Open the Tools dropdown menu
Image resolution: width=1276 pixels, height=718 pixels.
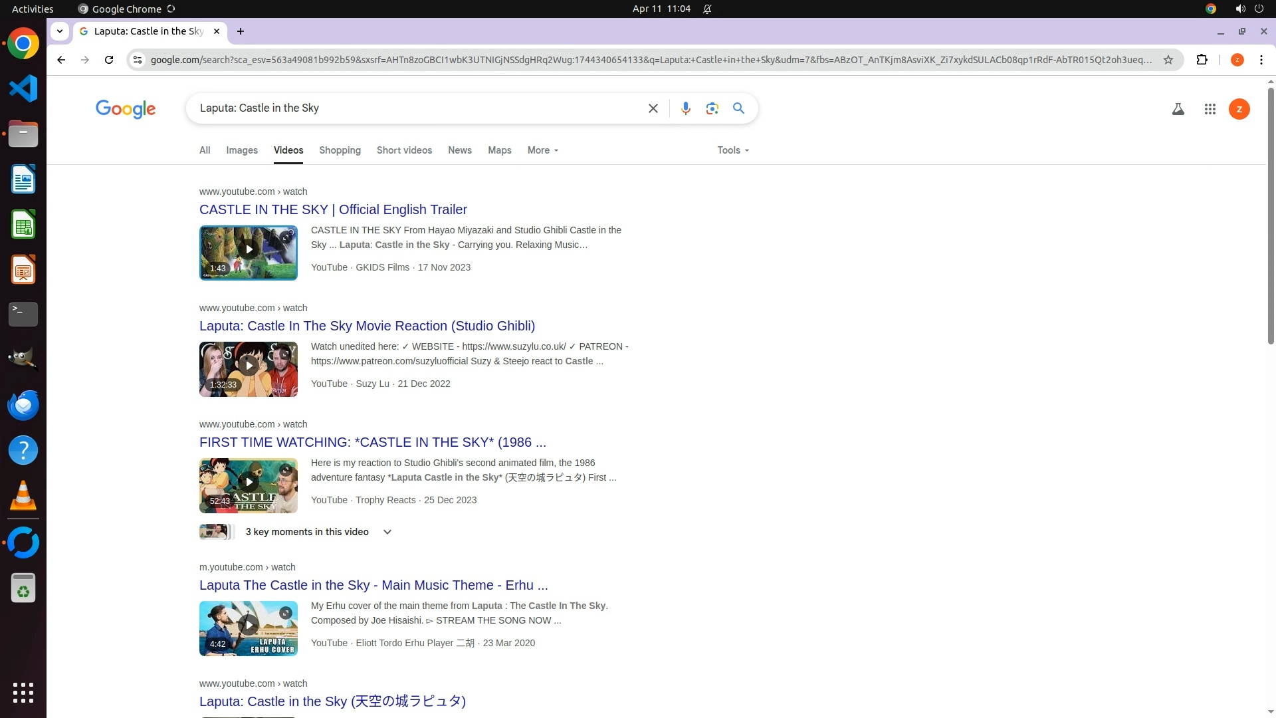(x=732, y=150)
